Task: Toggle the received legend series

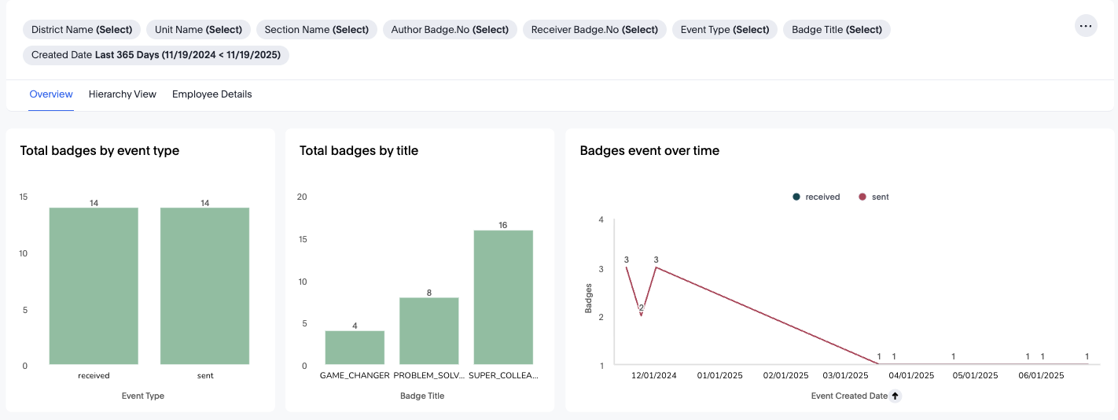Action: pos(817,197)
